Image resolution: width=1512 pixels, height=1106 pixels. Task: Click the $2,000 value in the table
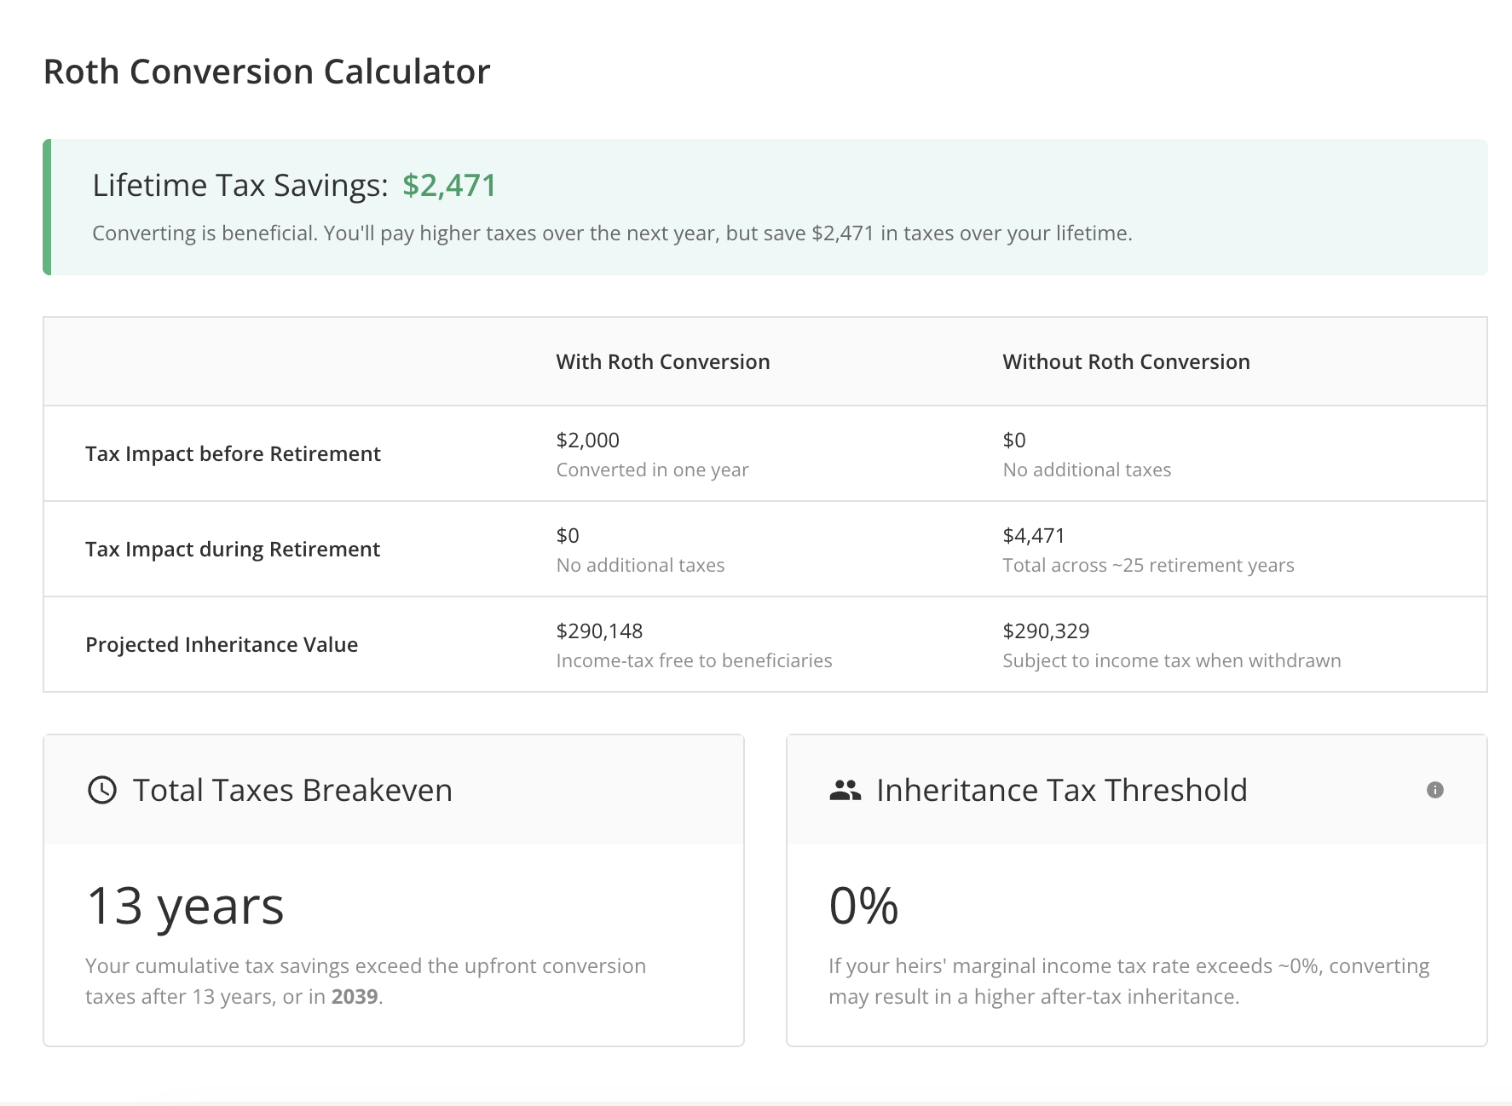click(587, 441)
